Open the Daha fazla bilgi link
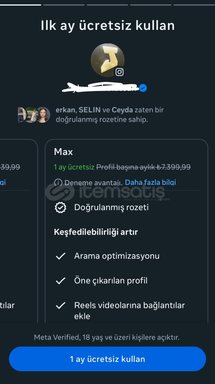The width and height of the screenshot is (215, 384). pos(150,182)
